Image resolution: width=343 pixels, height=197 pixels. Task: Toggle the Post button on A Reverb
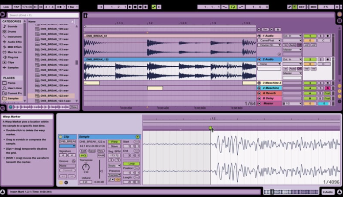click(x=327, y=93)
